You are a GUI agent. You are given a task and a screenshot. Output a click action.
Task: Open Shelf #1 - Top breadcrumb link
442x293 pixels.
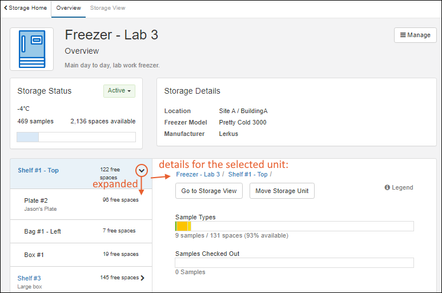click(x=248, y=174)
